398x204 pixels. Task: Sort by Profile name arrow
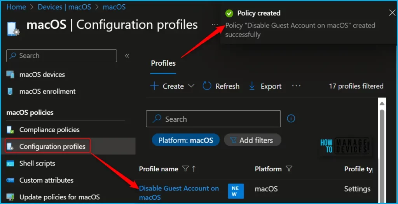pos(194,169)
